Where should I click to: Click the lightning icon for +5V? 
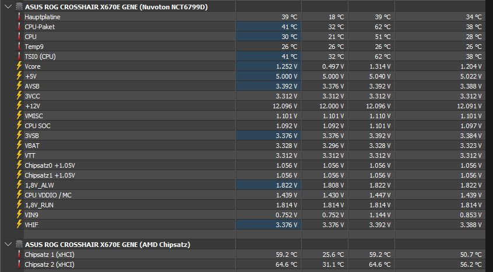[x=19, y=76]
